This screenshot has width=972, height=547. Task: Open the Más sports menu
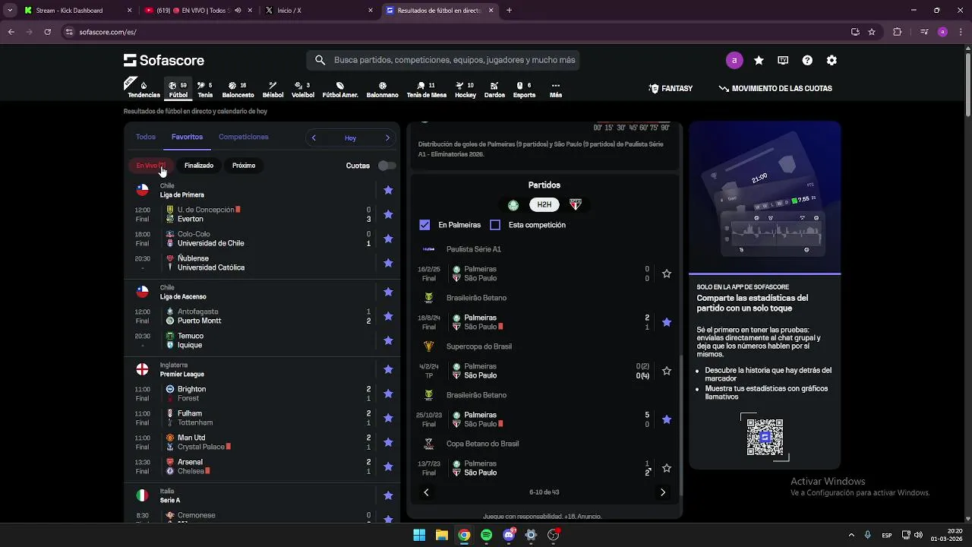click(x=556, y=90)
